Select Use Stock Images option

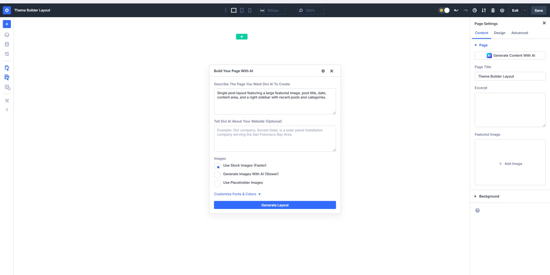point(217,166)
